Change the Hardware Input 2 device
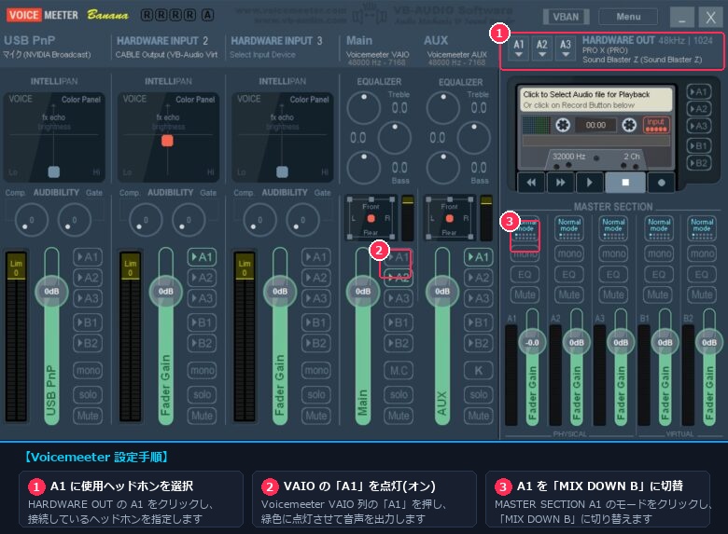 tap(166, 55)
